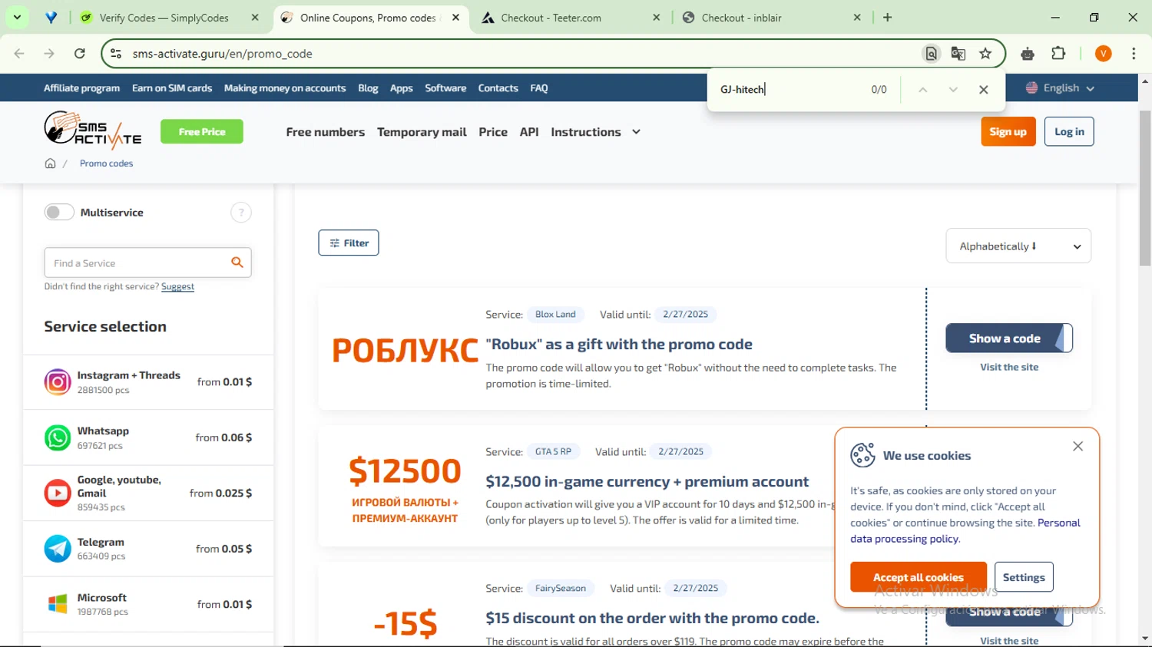
Task: Open the Chrome three-dot menu
Action: coord(1134,54)
